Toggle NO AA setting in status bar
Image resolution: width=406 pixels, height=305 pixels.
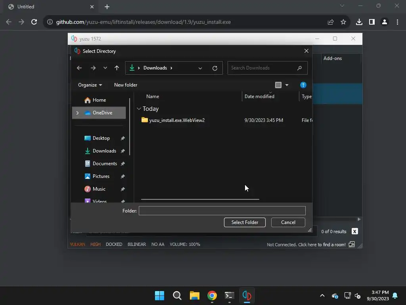coord(158,244)
